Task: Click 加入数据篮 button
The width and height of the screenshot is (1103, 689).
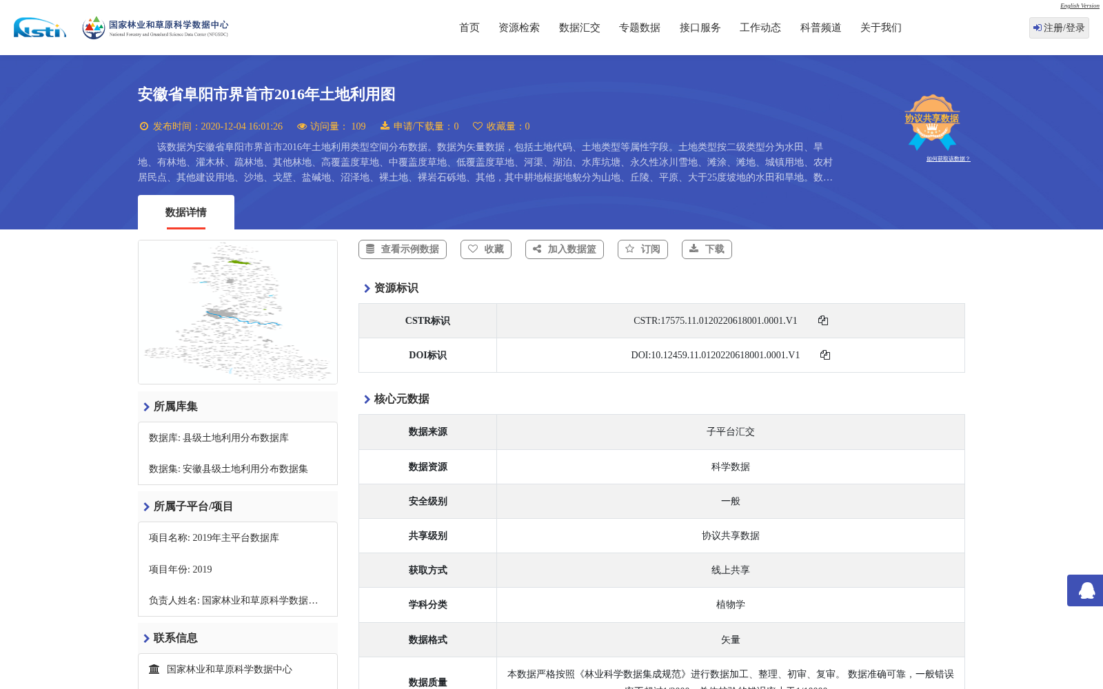Action: [565, 249]
